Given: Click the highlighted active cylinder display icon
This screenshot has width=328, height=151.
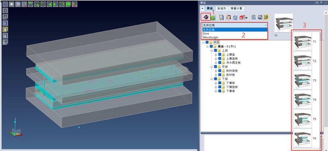Looking at the screenshot, I should click(5, 29).
